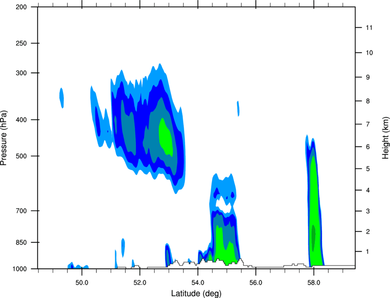Click the dark green core of the 58.0 latitude plume

(x=313, y=238)
